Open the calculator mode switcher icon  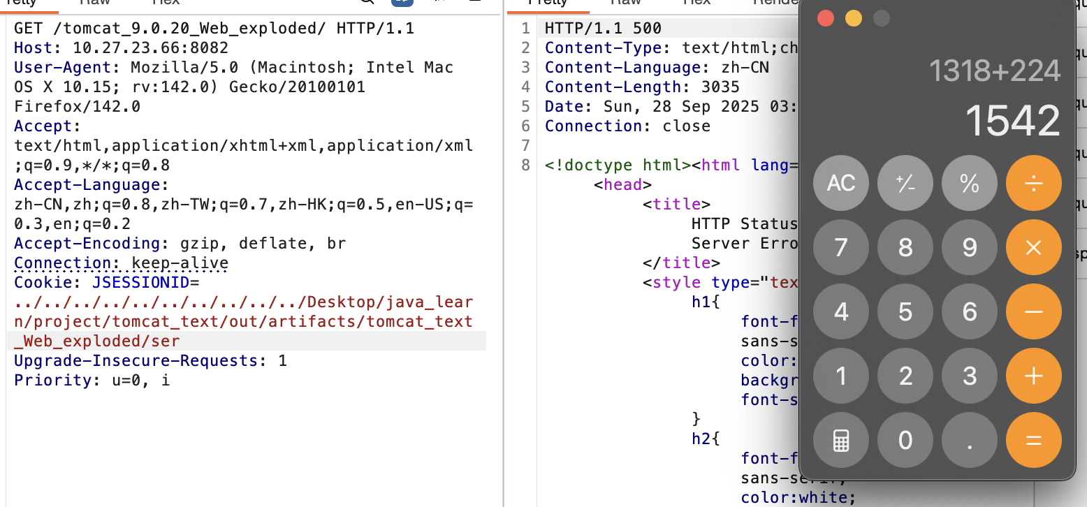841,440
